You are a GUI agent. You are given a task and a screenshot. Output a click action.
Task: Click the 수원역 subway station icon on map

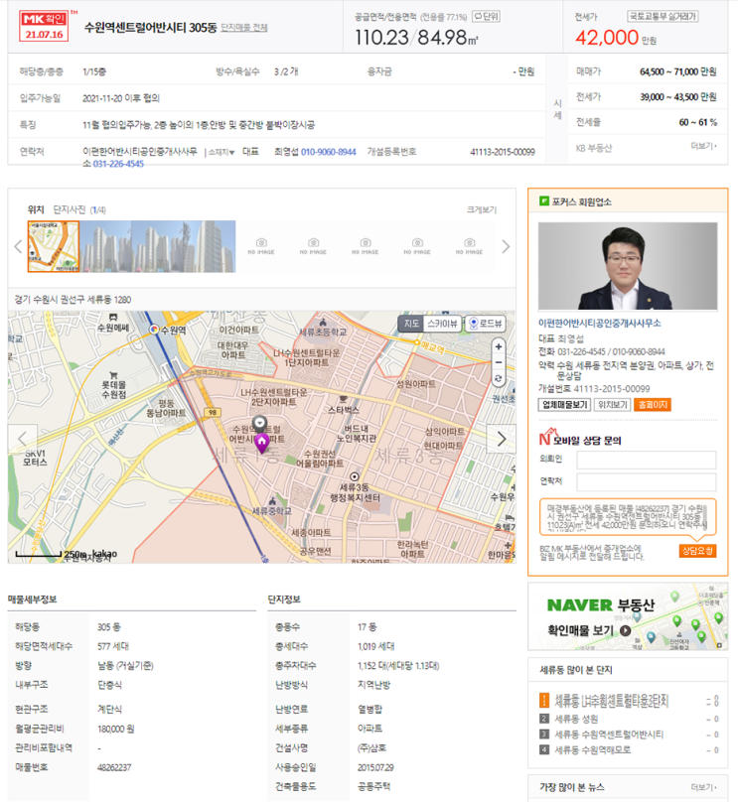(x=154, y=330)
